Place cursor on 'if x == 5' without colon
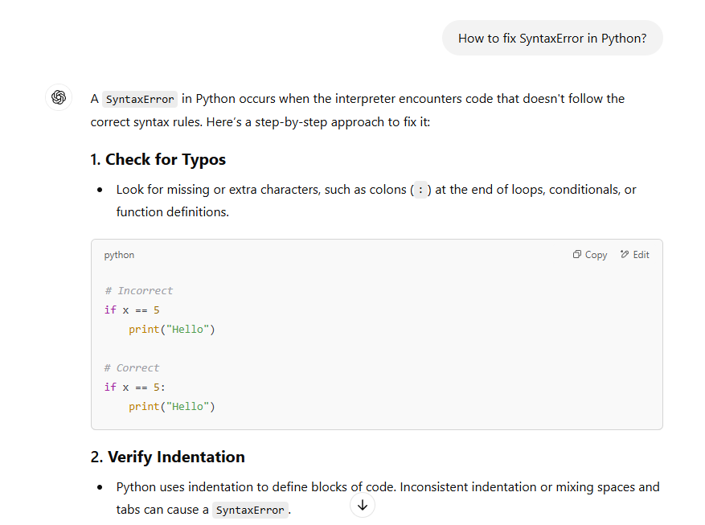Viewport: 705px width, 525px height. click(x=133, y=310)
